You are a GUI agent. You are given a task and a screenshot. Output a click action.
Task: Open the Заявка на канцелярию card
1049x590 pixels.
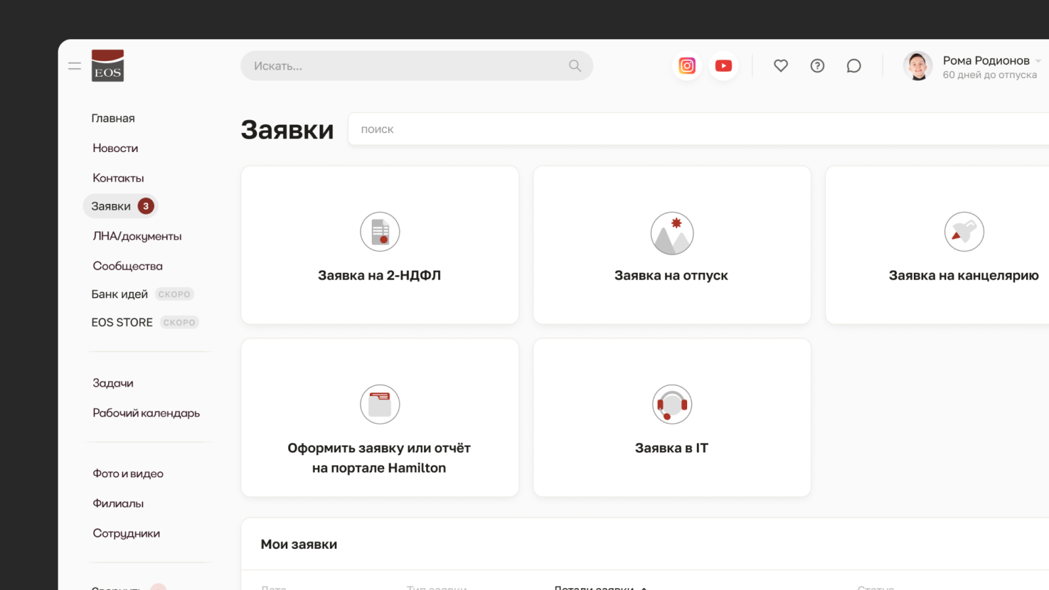(x=938, y=245)
